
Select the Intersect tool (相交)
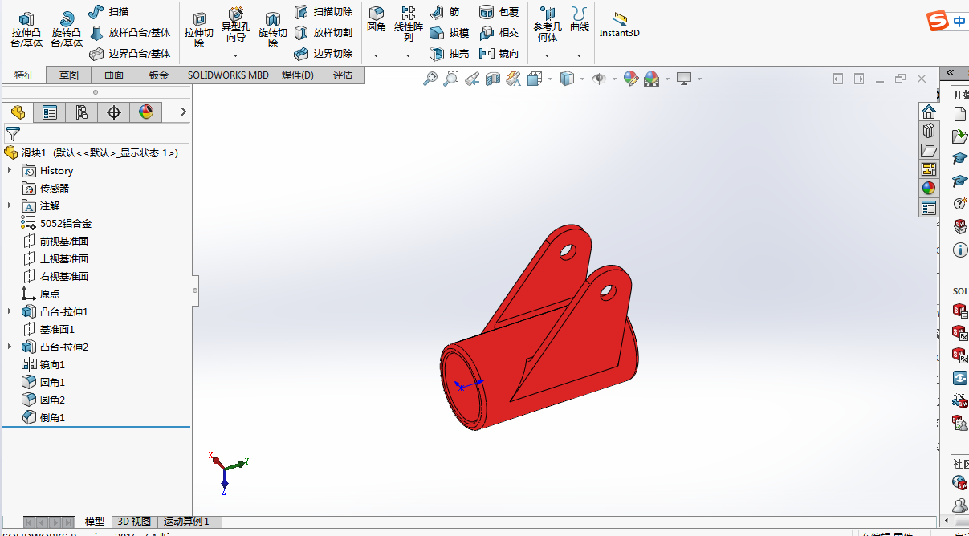tap(499, 33)
